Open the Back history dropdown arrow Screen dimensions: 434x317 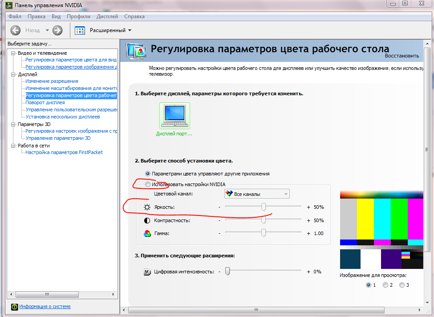point(47,30)
